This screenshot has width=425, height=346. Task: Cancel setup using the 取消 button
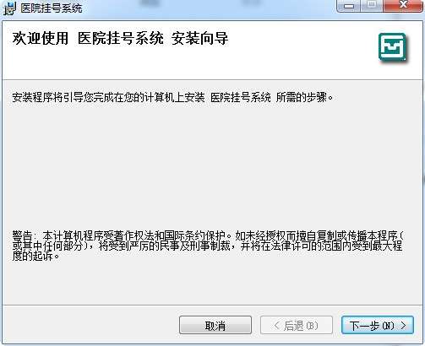215,326
